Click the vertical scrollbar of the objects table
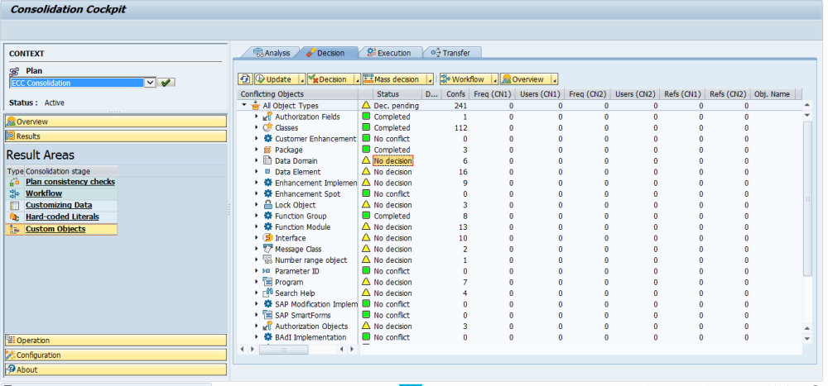Viewport: 828px width, 386px height. (806, 198)
